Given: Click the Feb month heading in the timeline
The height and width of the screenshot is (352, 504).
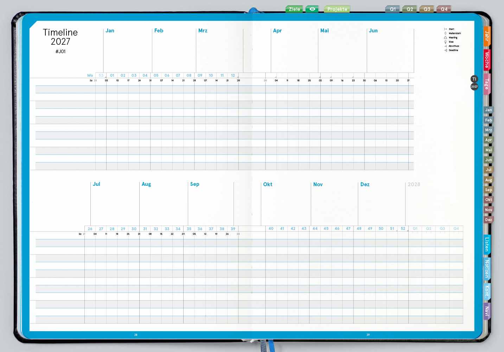Looking at the screenshot, I should (x=159, y=31).
